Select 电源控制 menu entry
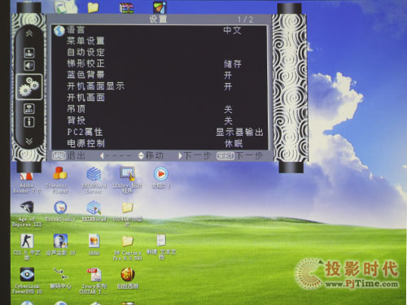The image size is (407, 305). tap(85, 143)
